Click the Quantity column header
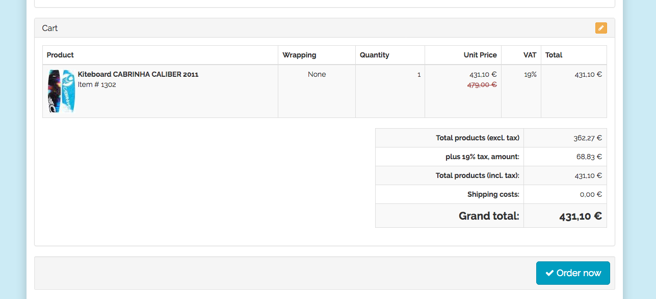 tap(374, 55)
